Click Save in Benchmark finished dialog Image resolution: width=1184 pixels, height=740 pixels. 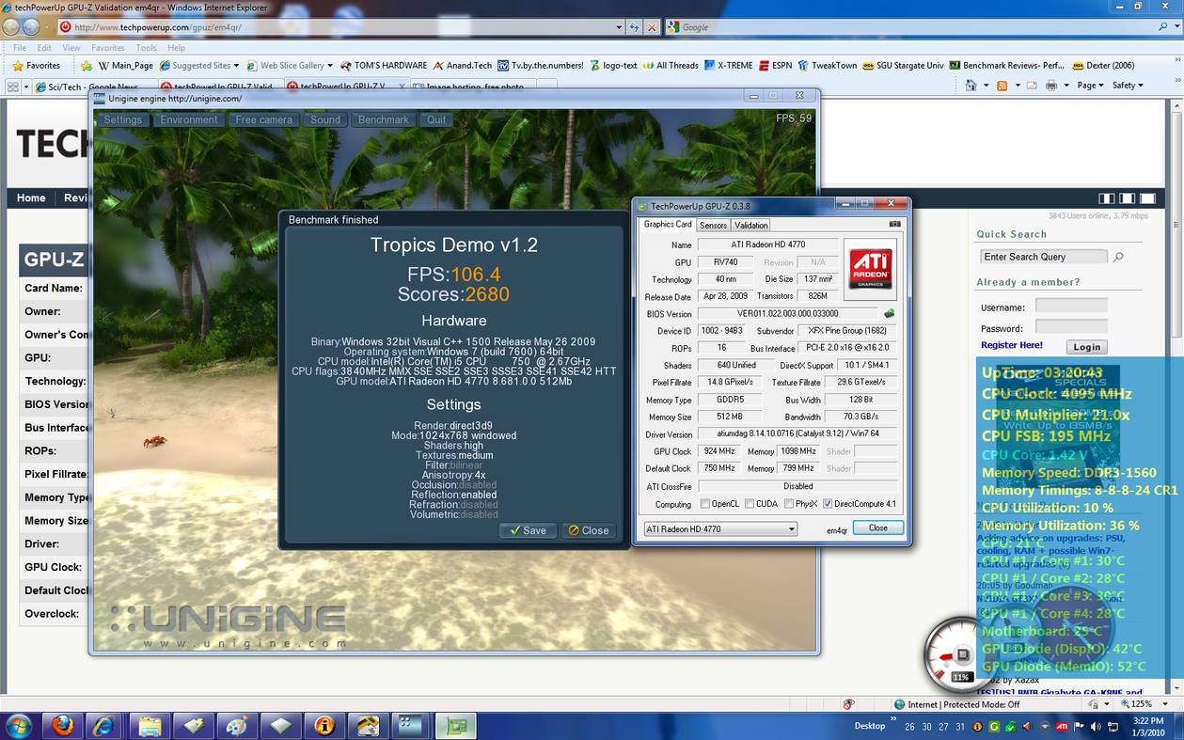[528, 531]
